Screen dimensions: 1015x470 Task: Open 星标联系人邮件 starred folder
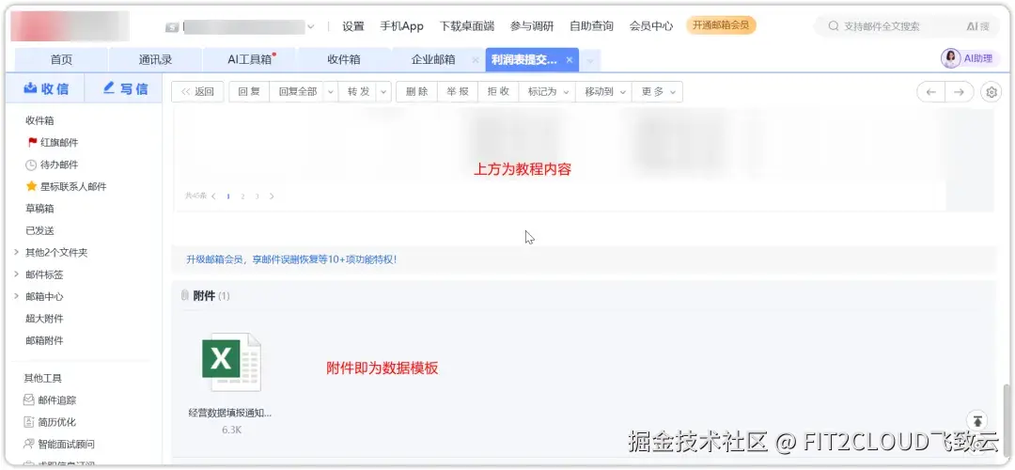(66, 186)
